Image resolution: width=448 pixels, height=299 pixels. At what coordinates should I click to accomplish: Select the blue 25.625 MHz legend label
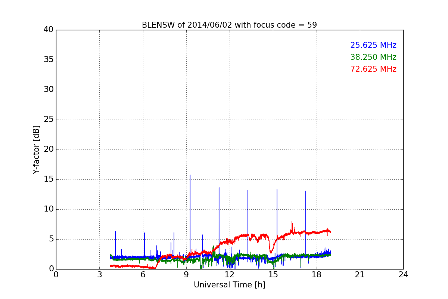373,45
